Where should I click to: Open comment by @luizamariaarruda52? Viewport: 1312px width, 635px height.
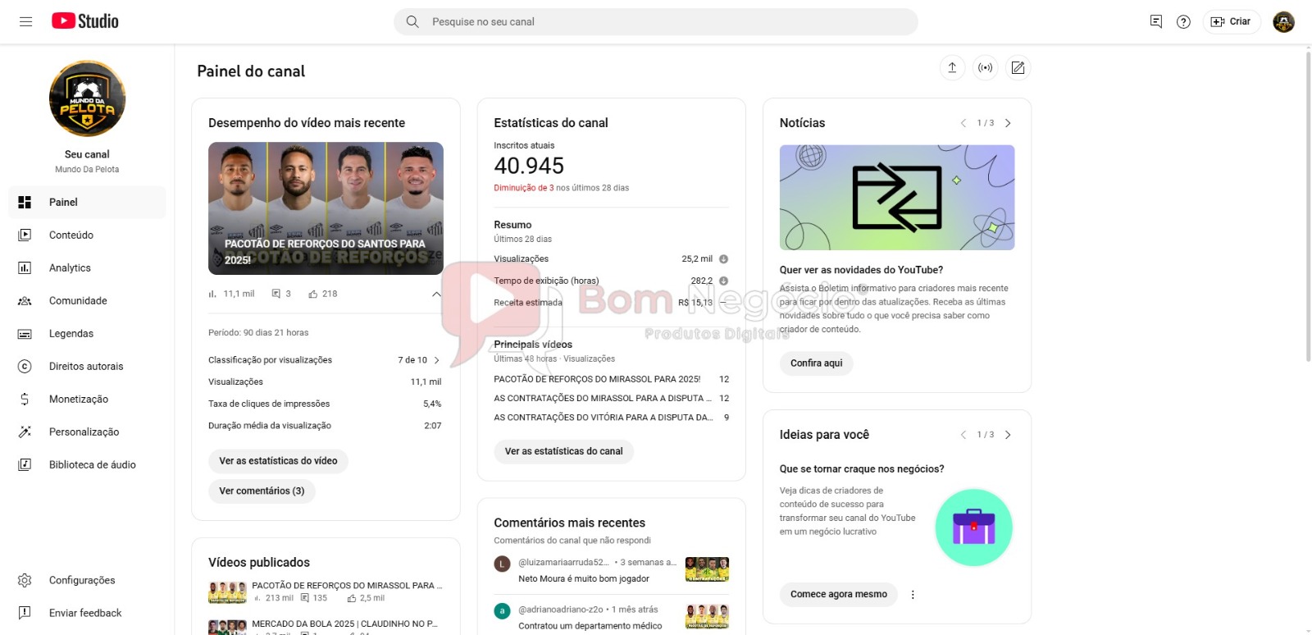pos(611,570)
